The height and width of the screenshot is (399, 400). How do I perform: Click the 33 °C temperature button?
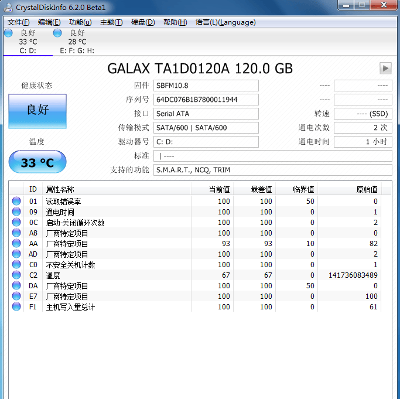pyautogui.click(x=37, y=162)
